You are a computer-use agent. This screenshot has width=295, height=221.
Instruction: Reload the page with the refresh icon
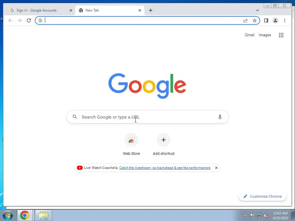point(29,20)
